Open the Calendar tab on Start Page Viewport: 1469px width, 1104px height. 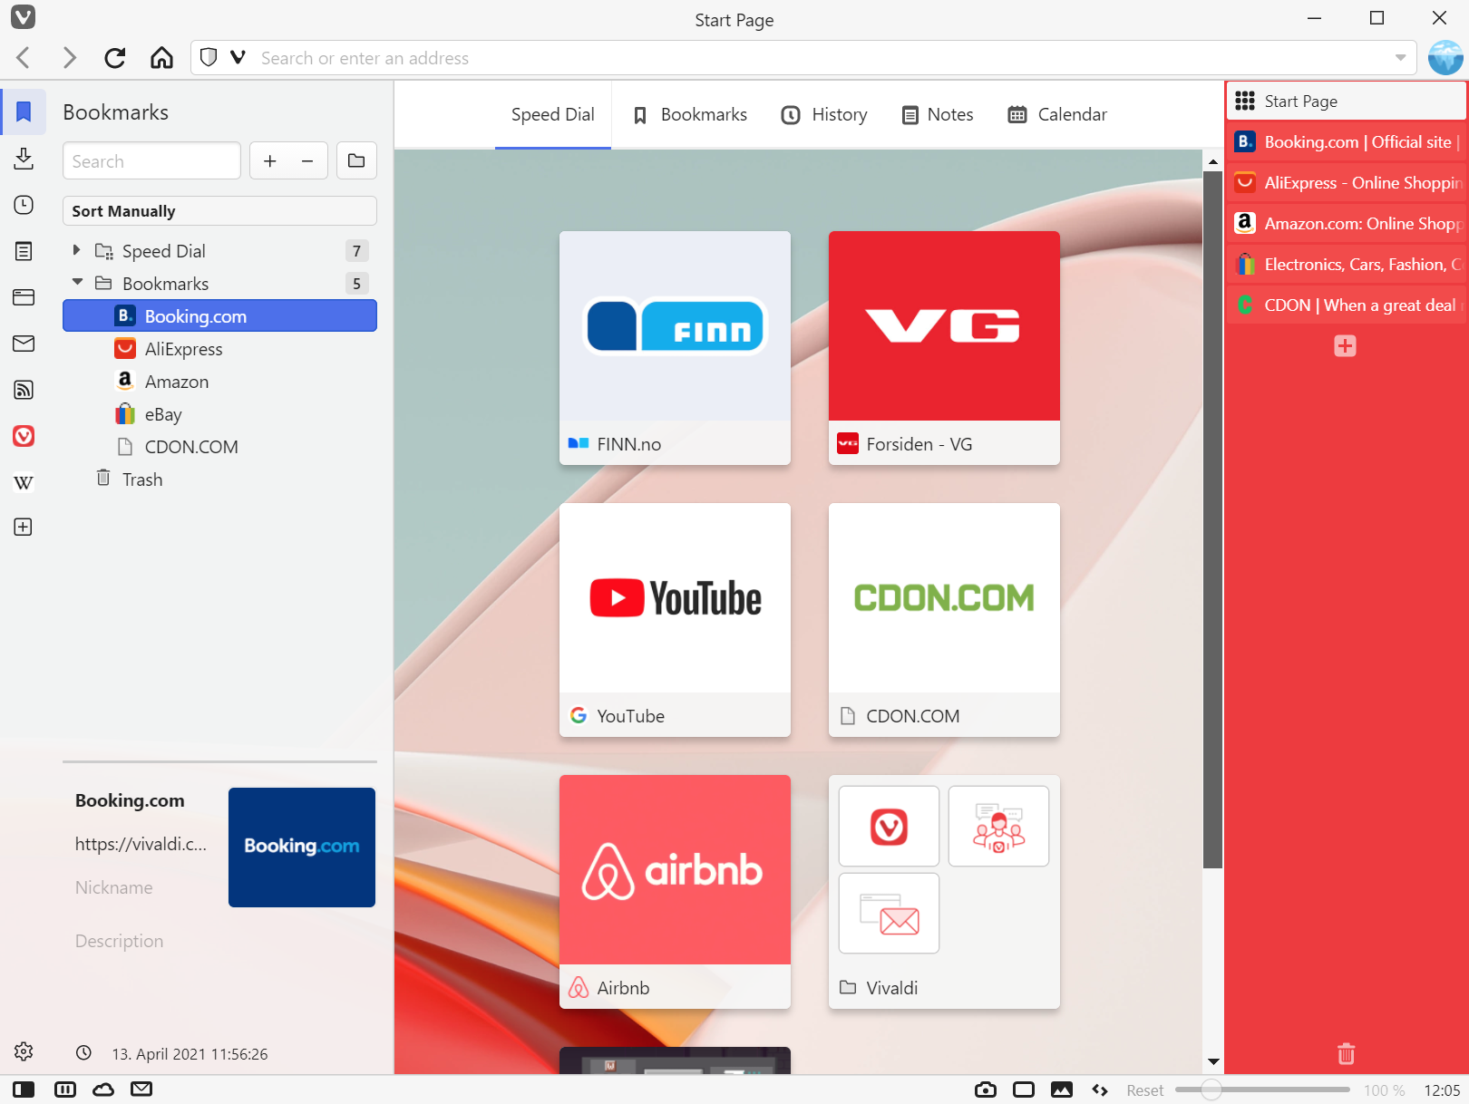[x=1056, y=114]
